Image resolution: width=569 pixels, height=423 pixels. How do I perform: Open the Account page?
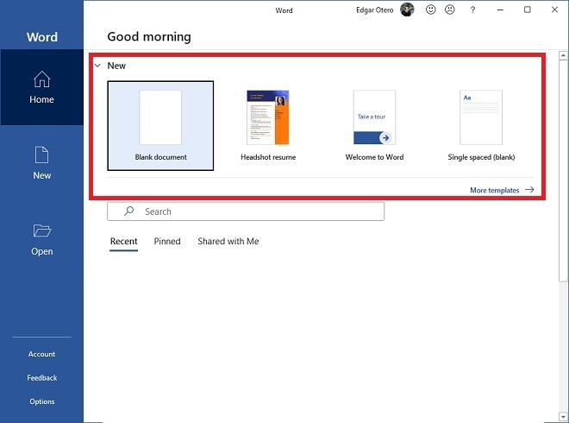click(41, 354)
